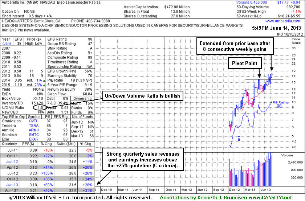The width and height of the screenshot is (305, 201).
Task: Click the Funds 9% ownership value
Action: point(91,112)
